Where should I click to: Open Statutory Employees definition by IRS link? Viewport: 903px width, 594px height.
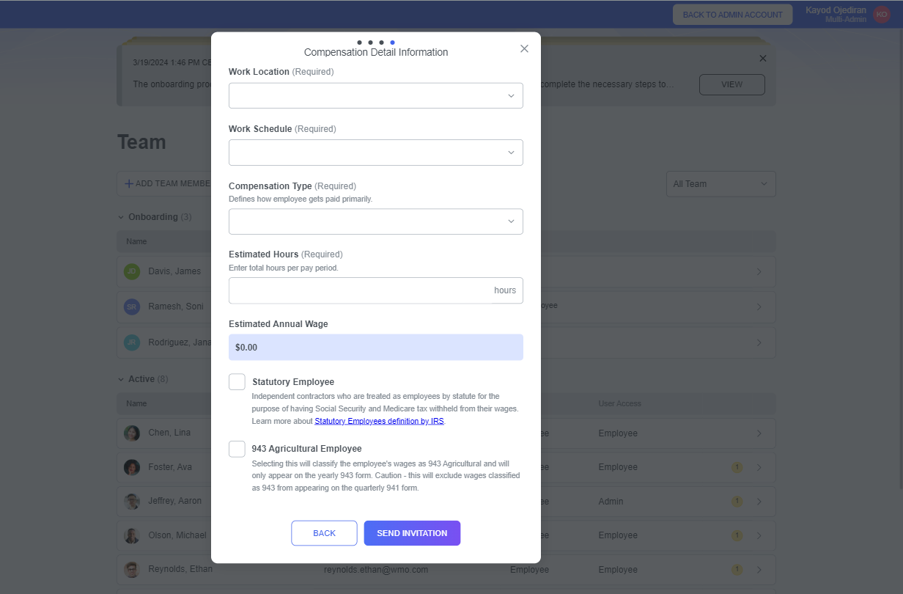click(x=379, y=422)
